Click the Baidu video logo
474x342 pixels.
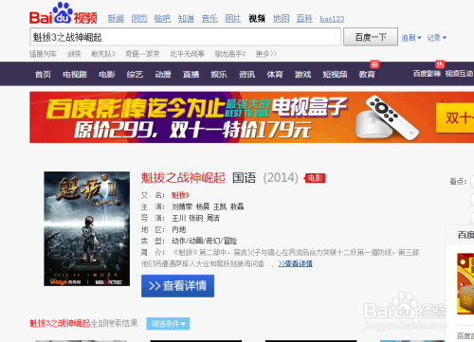(64, 14)
